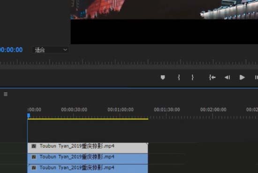Click the program monitor scrub ruler
Screen dimensions: 258x173
pos(129,63)
